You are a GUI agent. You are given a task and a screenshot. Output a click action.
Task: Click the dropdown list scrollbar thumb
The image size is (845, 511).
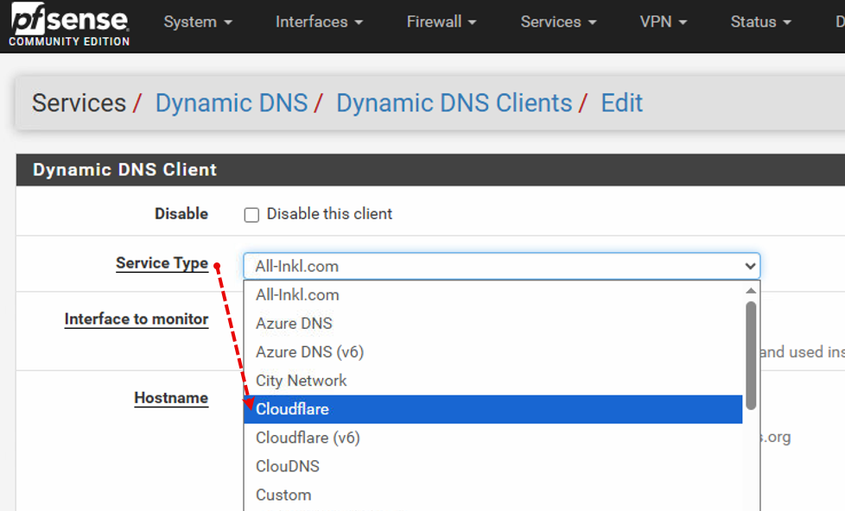point(751,356)
